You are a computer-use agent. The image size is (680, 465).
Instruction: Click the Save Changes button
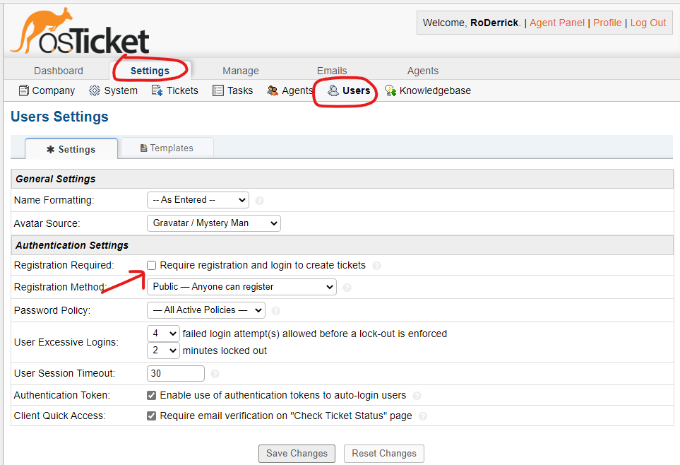click(297, 453)
